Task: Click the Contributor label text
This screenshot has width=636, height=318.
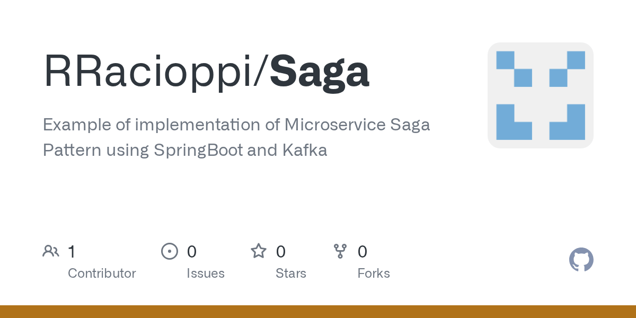Action: (102, 273)
